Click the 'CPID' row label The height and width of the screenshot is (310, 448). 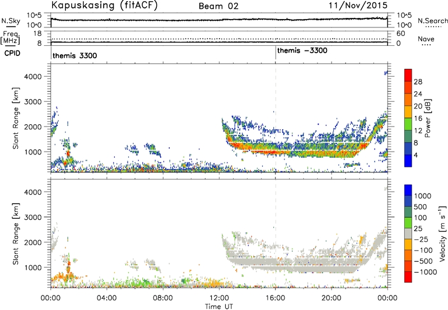(x=12, y=53)
